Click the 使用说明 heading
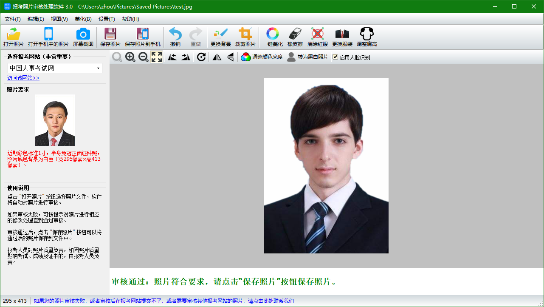Screen dimensions: 544x307 [18, 188]
